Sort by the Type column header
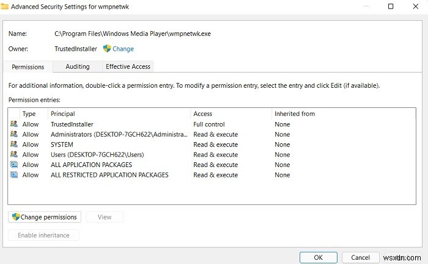 (34, 114)
